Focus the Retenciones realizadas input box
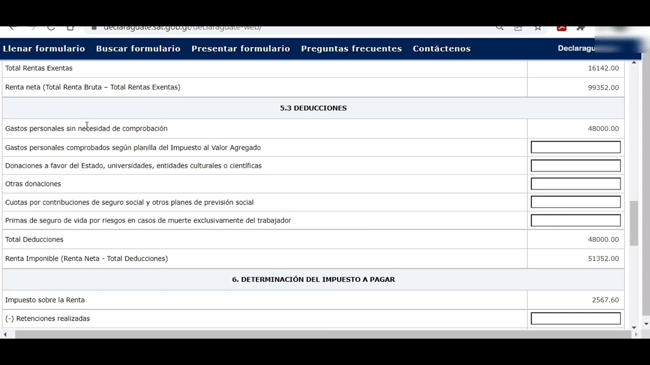650x365 pixels. coord(575,318)
